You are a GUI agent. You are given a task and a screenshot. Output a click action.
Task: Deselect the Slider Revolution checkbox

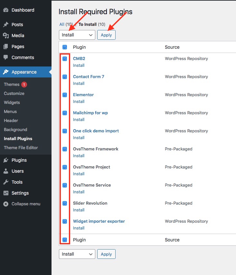(x=65, y=203)
